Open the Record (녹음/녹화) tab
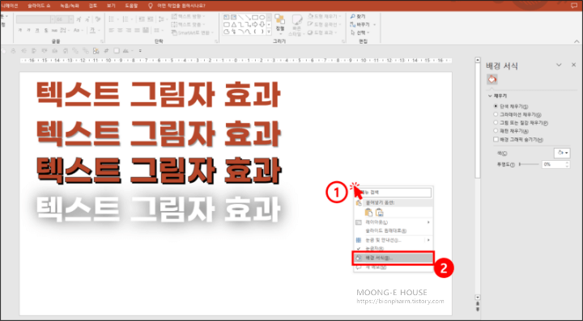The height and width of the screenshot is (321, 583). 70,6
